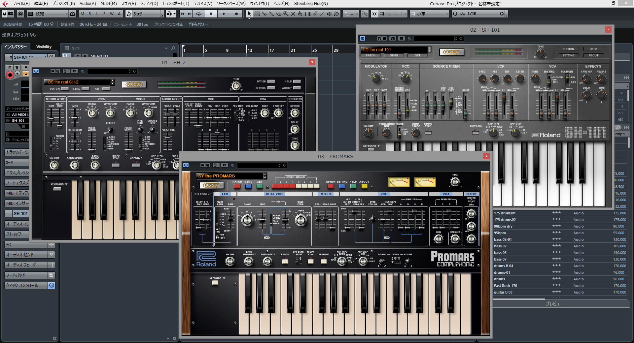This screenshot has width=634, height=343.
Task: Click the transport Stop button
Action: pyautogui.click(x=211, y=14)
